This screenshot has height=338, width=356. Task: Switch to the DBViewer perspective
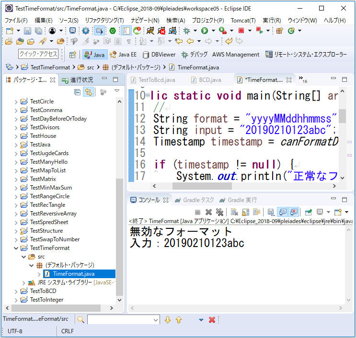(159, 55)
